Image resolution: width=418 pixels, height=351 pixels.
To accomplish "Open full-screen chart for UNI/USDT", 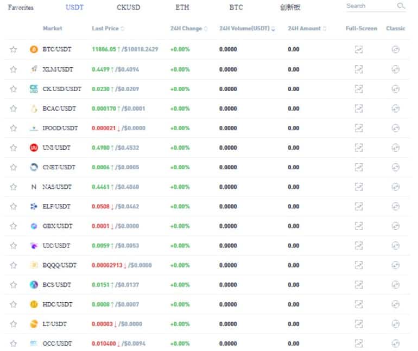I will [359, 148].
